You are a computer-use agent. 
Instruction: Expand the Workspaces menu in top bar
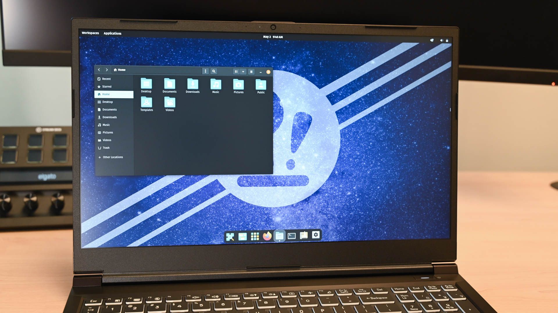[x=90, y=33]
